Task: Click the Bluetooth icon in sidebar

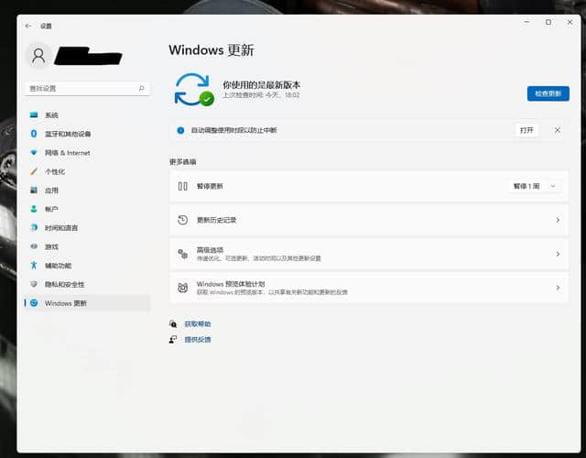Action: 34,134
